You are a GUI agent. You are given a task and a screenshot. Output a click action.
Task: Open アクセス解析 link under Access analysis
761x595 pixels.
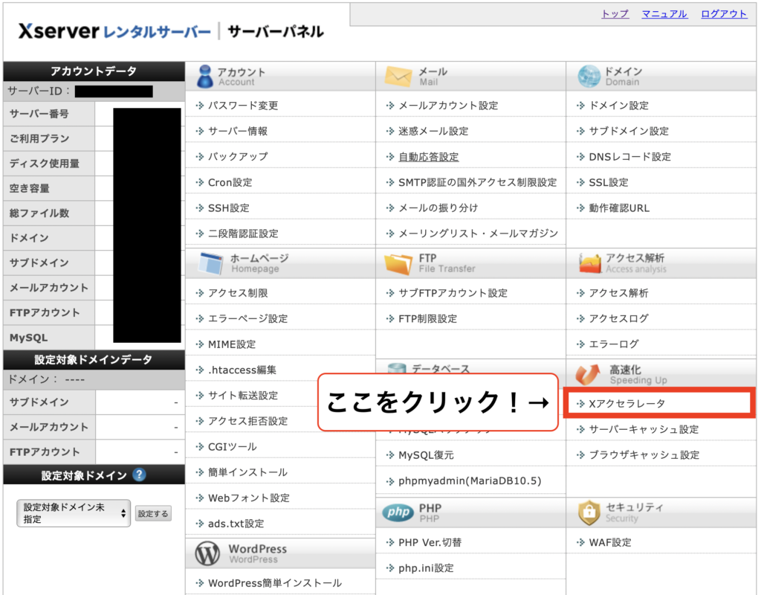[619, 293]
